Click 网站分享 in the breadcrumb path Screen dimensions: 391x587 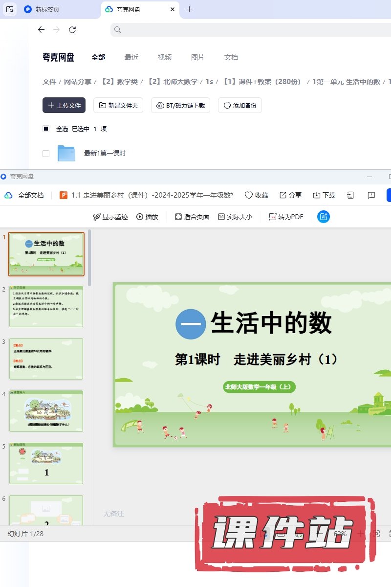78,82
